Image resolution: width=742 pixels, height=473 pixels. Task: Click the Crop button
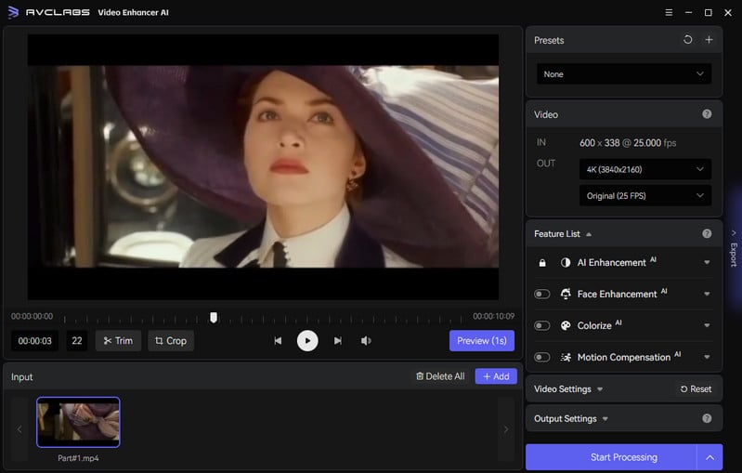tap(171, 341)
